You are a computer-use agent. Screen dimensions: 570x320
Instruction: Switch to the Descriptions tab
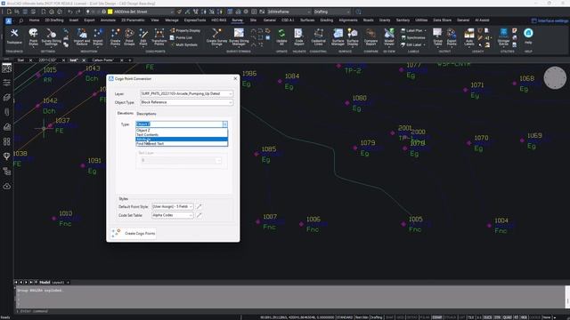click(146, 114)
